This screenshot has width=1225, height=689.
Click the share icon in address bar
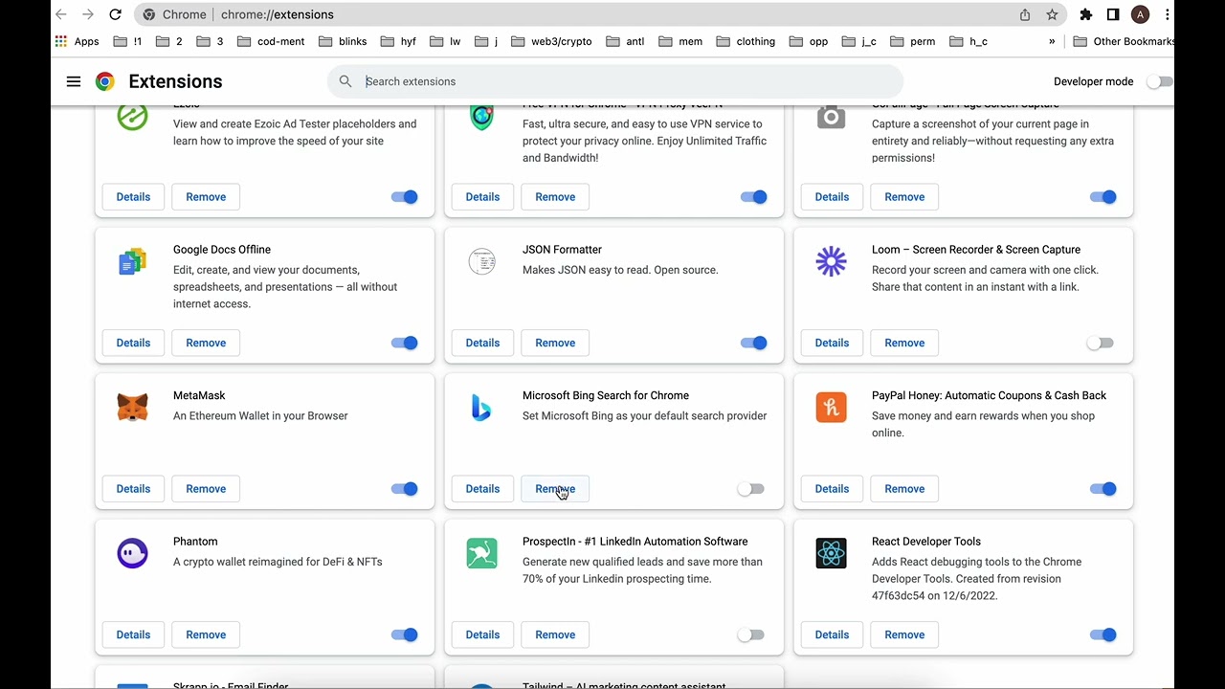[x=1025, y=14]
